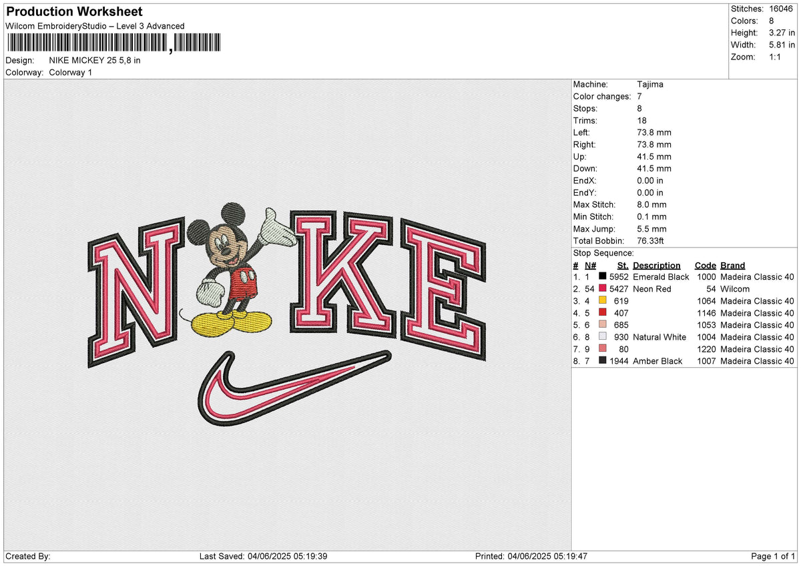The width and height of the screenshot is (801, 566).
Task: Select the Color changes value 7
Action: tap(640, 97)
